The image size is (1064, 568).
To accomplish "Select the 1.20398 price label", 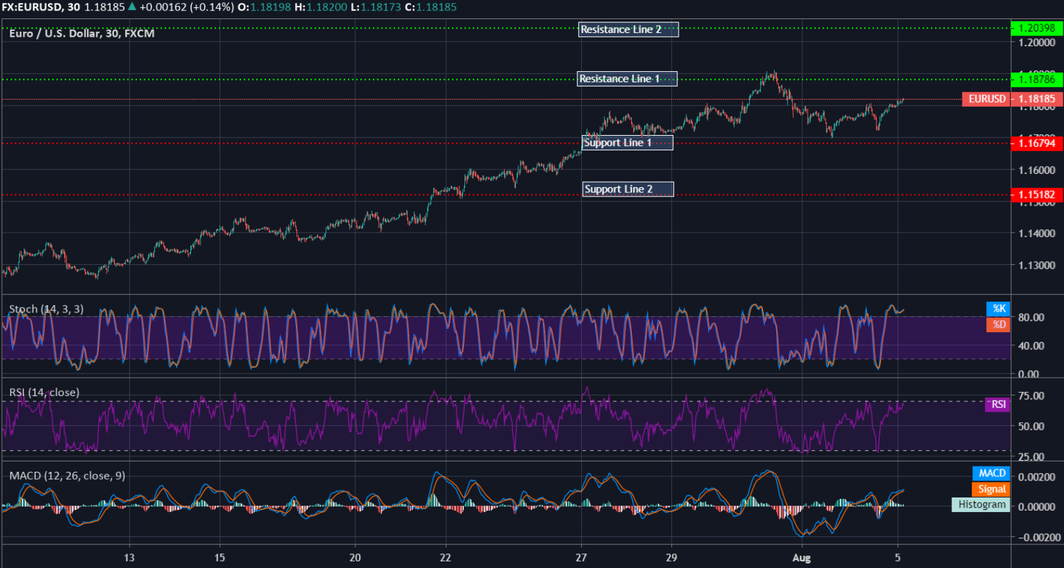I will coord(1037,28).
